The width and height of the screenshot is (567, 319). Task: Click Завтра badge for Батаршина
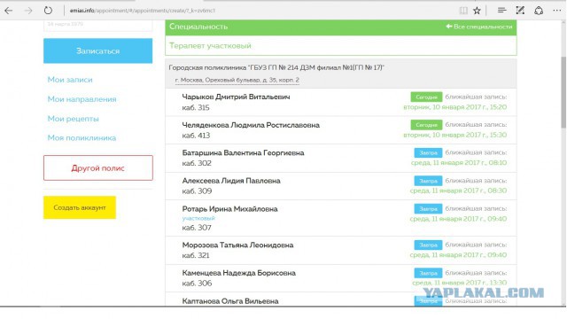428,152
